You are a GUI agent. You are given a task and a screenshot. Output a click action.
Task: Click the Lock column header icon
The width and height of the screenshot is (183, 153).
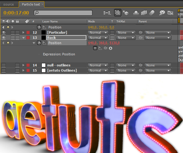click(x=17, y=21)
